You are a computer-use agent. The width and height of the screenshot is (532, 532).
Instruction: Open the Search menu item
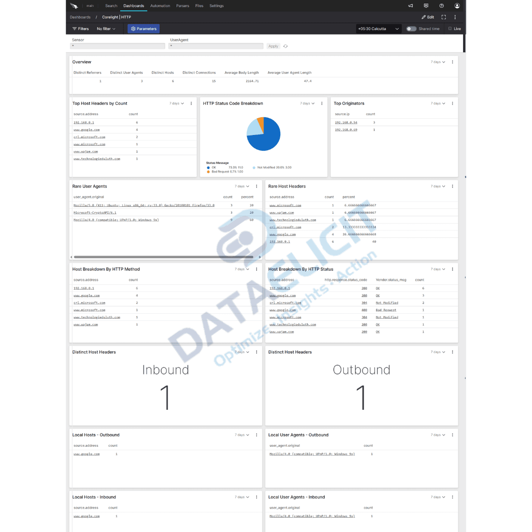point(111,5)
